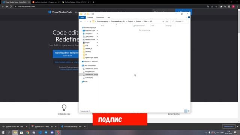
Task: Open the Вид ribbon tab
Action: [x=109, y=17]
